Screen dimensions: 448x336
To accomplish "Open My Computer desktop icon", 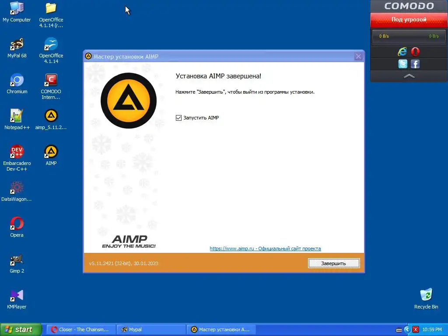I will pos(17,12).
